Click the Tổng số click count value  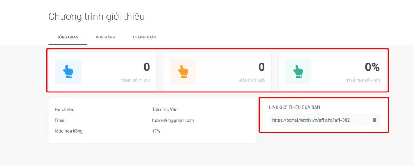point(146,67)
